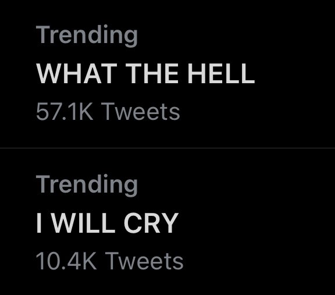The height and width of the screenshot is (295, 335).
Task: Choose the first Trending list entry row
Action: [x=167, y=74]
